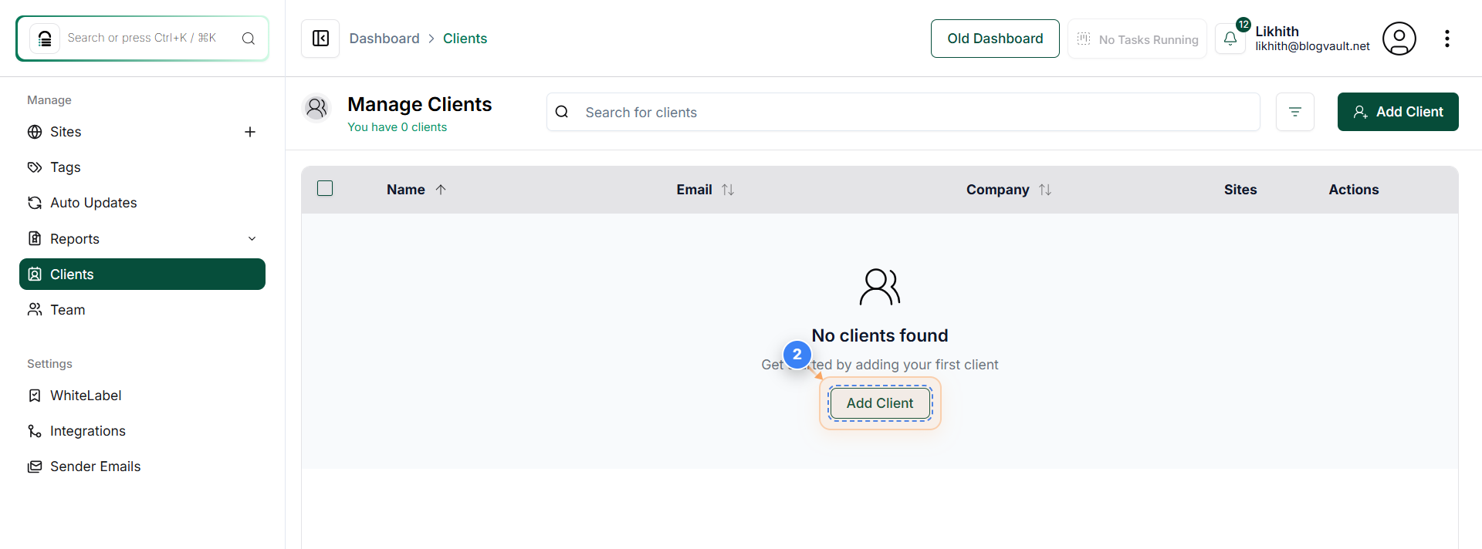The image size is (1482, 549).
Task: Click the Clients breadcrumb link
Action: coord(465,39)
